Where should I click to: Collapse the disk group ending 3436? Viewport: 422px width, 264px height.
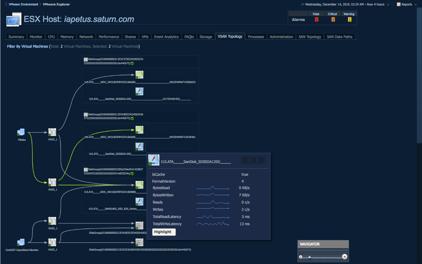[x=86, y=114]
